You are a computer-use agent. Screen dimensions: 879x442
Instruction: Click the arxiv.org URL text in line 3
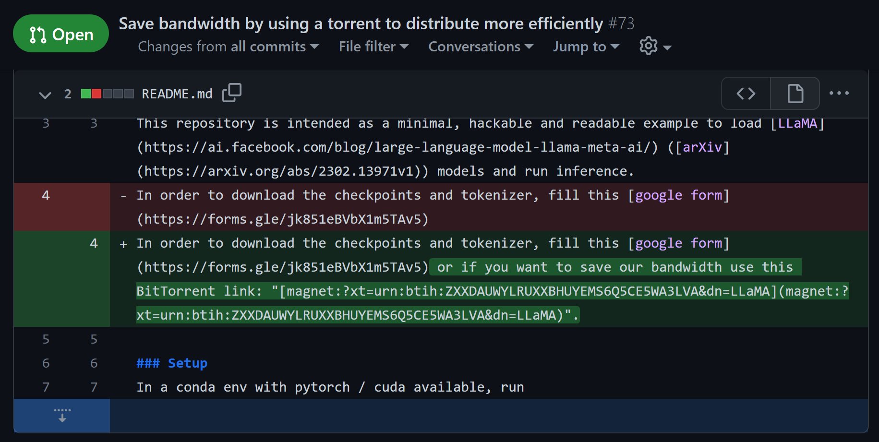[279, 171]
